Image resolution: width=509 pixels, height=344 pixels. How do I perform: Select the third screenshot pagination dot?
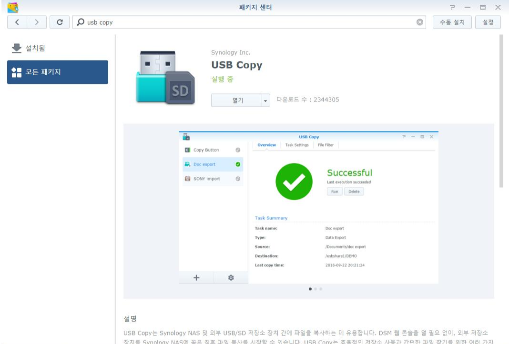click(321, 289)
